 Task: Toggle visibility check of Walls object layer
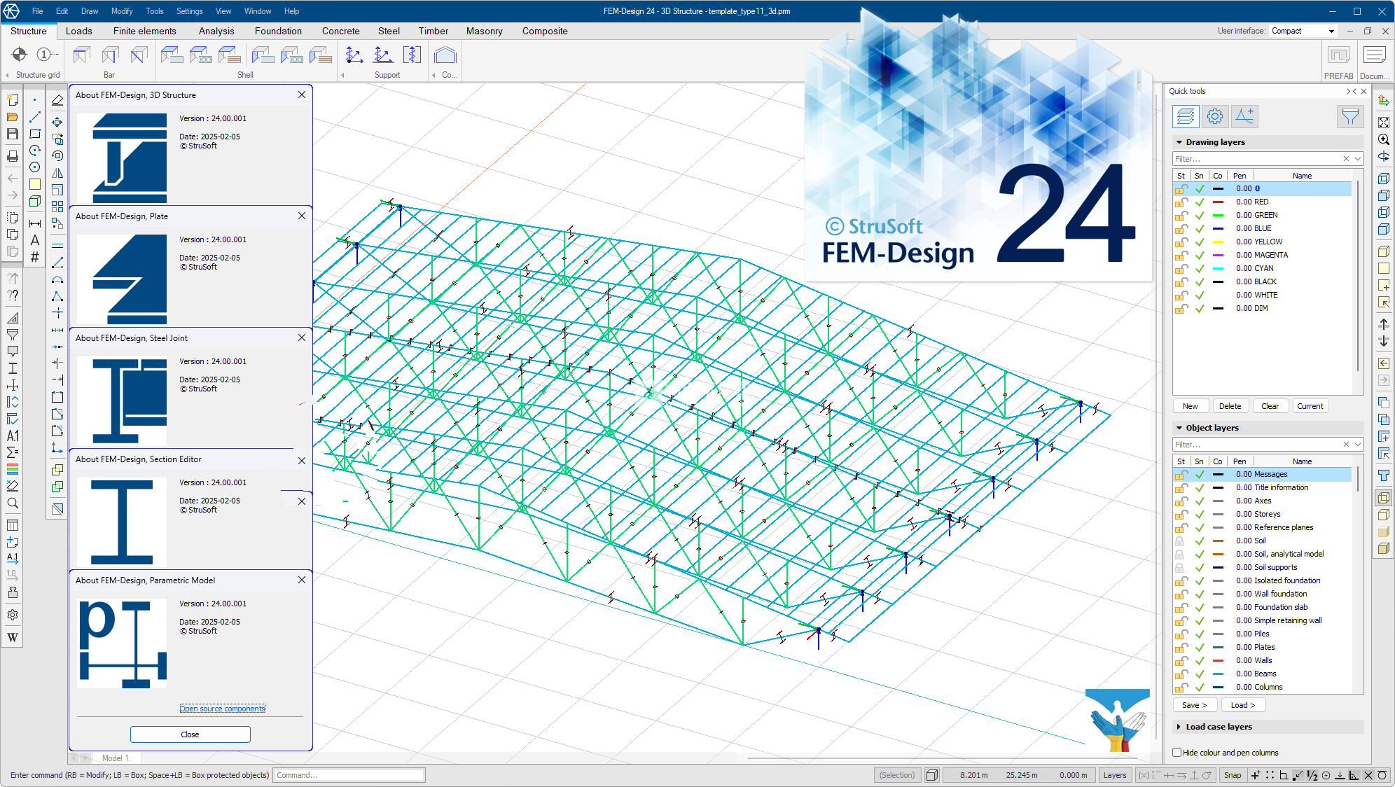point(1200,661)
